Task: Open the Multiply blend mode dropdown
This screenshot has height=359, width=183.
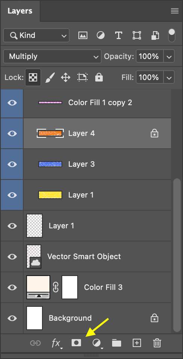Action: click(52, 56)
